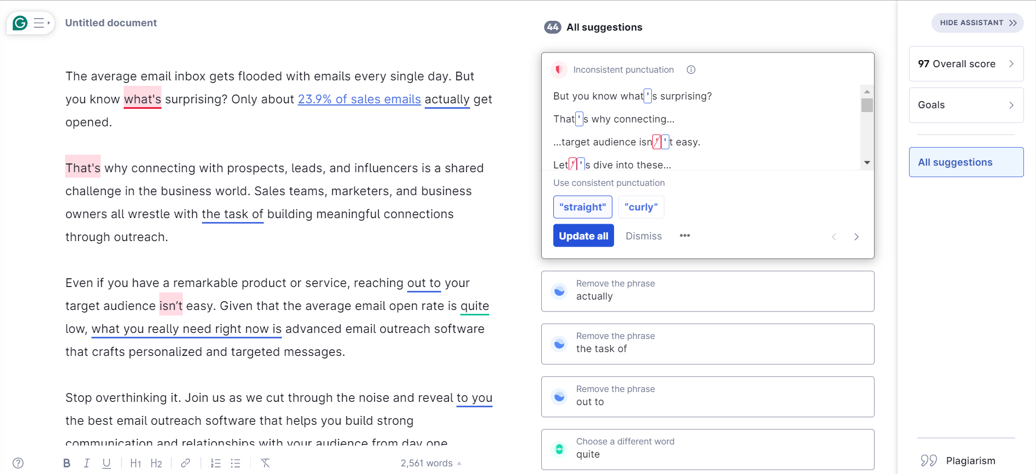
Task: Enable straight quotation marks
Action: click(582, 207)
